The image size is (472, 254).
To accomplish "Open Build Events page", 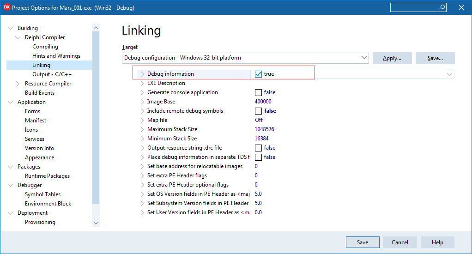I will [40, 93].
